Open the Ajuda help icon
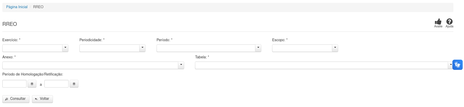This screenshot has width=464, height=107. point(449,22)
